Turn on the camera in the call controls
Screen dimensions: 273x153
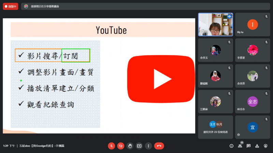(x=121, y=146)
